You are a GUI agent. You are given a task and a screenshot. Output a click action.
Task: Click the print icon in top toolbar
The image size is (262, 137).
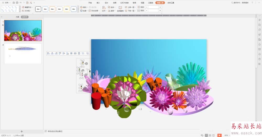(17, 3)
